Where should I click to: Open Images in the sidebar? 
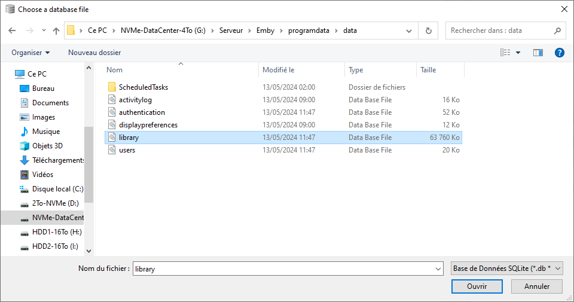click(44, 117)
